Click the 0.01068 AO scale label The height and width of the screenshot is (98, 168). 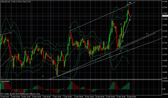pyautogui.click(x=165, y=81)
